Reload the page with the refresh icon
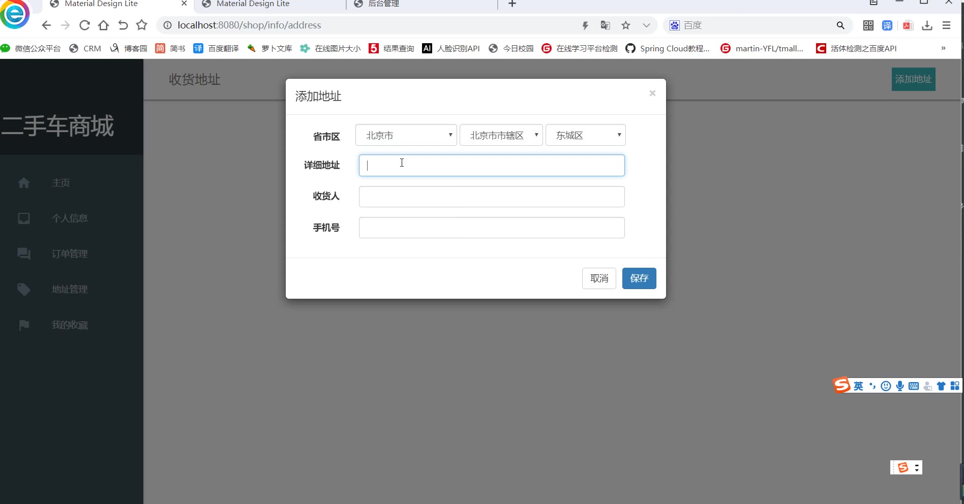Image resolution: width=964 pixels, height=504 pixels. click(x=84, y=25)
